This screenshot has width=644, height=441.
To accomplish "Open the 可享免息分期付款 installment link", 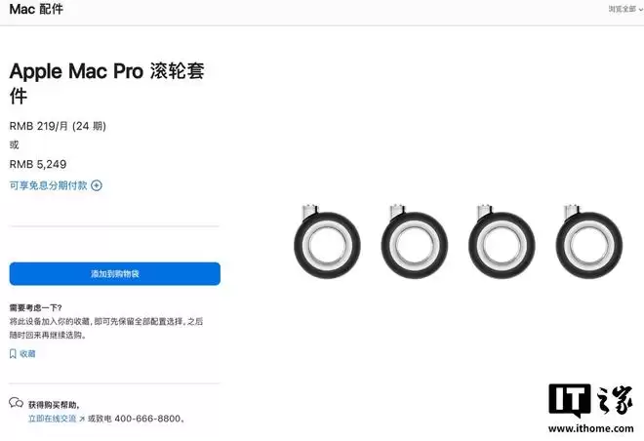I will [x=49, y=185].
